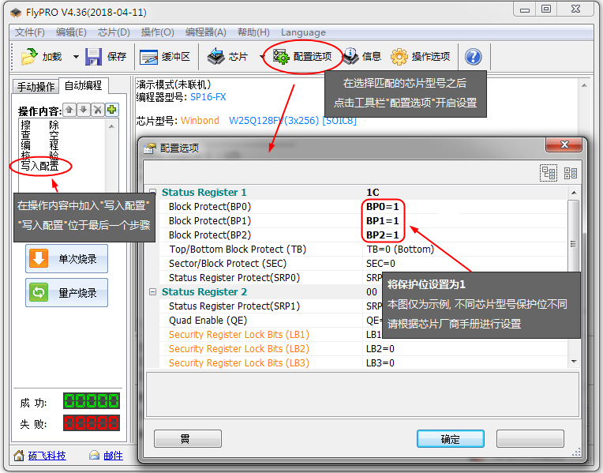Viewport: 603px width, 473px height.
Task: Click the 保存 (Save) floppy disk icon
Action: 94,57
